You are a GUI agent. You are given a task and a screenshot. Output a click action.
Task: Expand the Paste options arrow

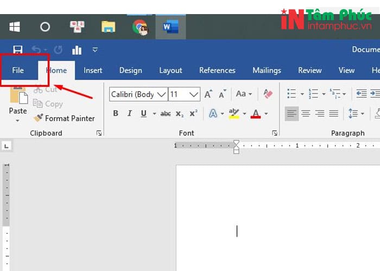click(x=18, y=120)
